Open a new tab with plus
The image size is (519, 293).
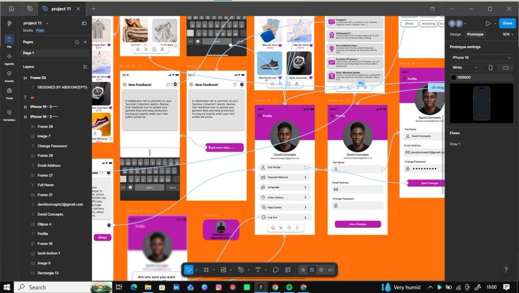click(x=93, y=9)
